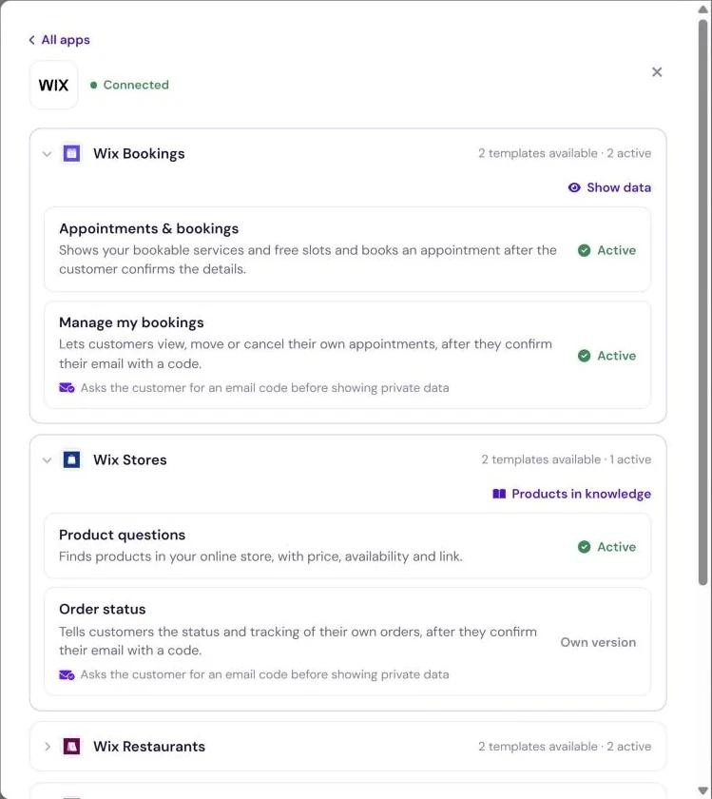Click the Wix Bookings calendar icon
Image resolution: width=712 pixels, height=799 pixels.
tap(71, 153)
